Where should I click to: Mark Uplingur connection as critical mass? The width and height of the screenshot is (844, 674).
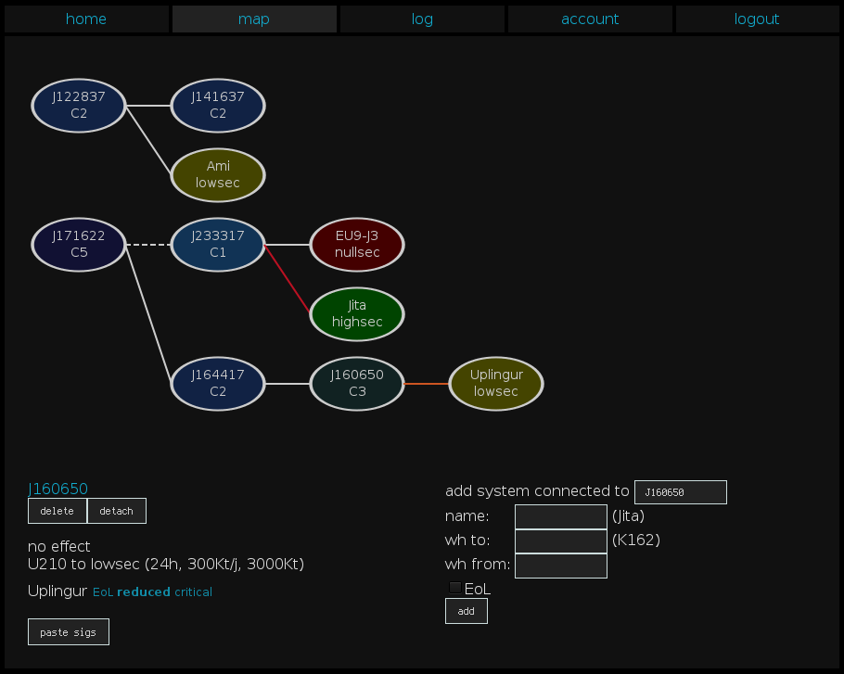pos(193,592)
